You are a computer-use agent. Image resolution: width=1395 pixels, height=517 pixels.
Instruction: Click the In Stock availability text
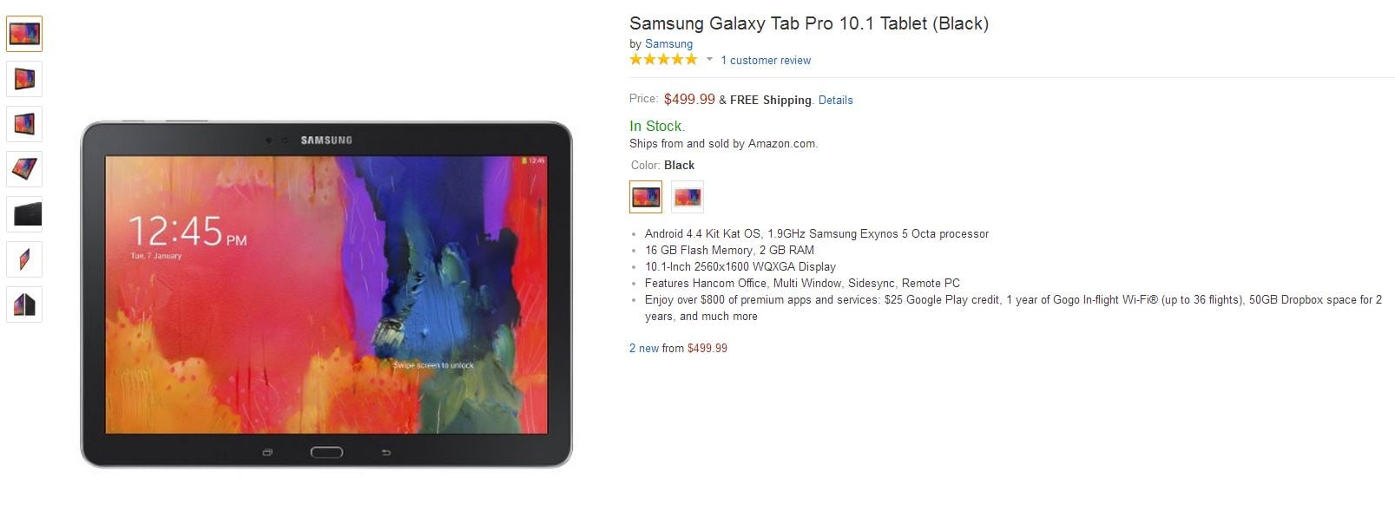coord(656,127)
